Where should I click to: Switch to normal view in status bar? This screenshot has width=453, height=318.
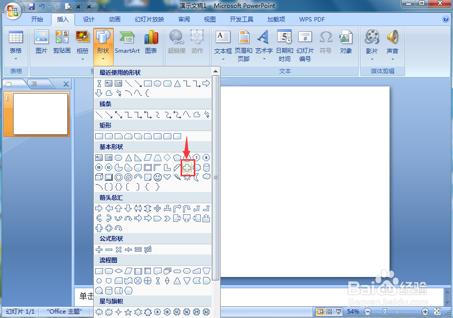click(320, 312)
